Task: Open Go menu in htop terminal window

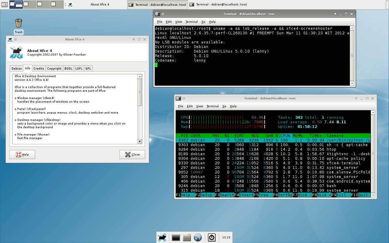Action: pos(224,106)
